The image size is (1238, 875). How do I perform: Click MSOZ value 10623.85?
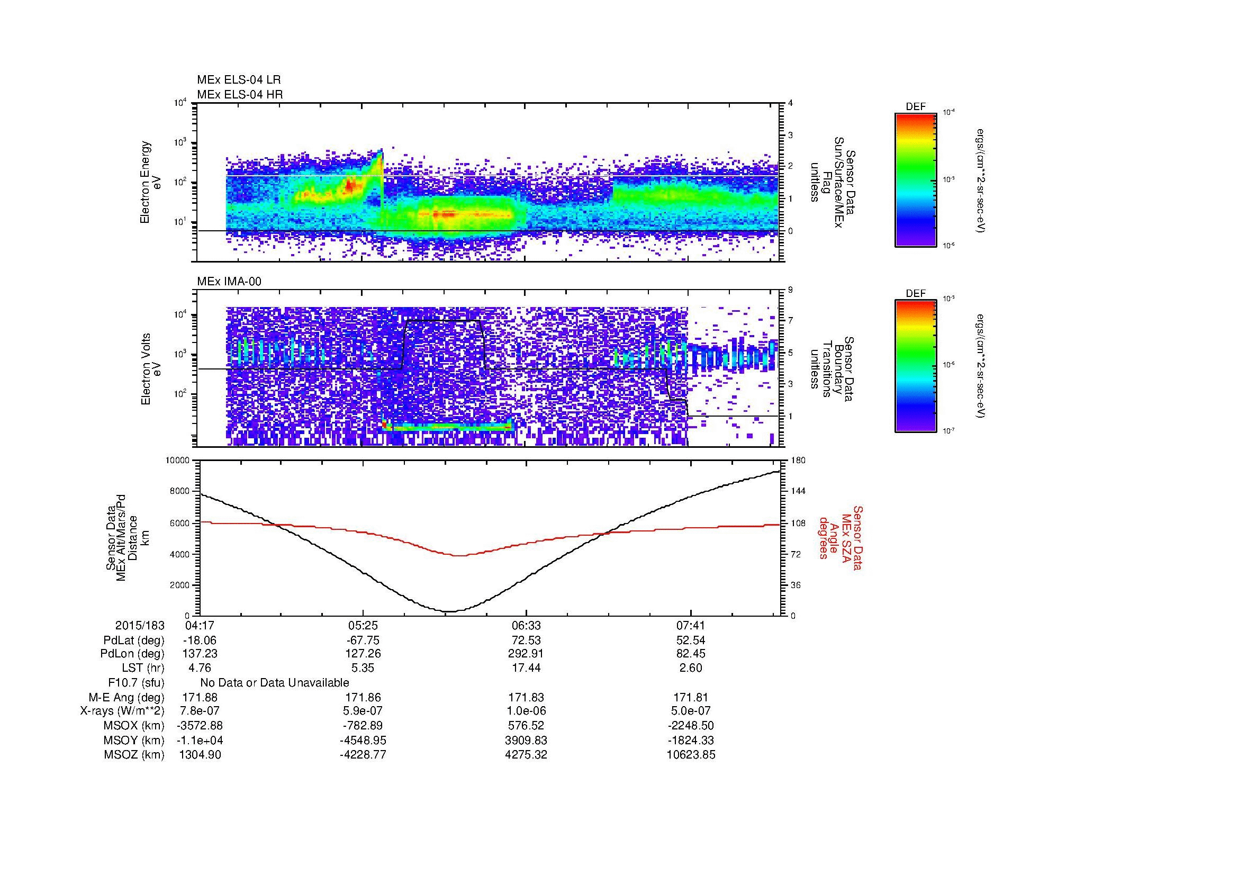[691, 755]
